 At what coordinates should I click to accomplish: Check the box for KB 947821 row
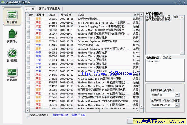coord(28,45)
